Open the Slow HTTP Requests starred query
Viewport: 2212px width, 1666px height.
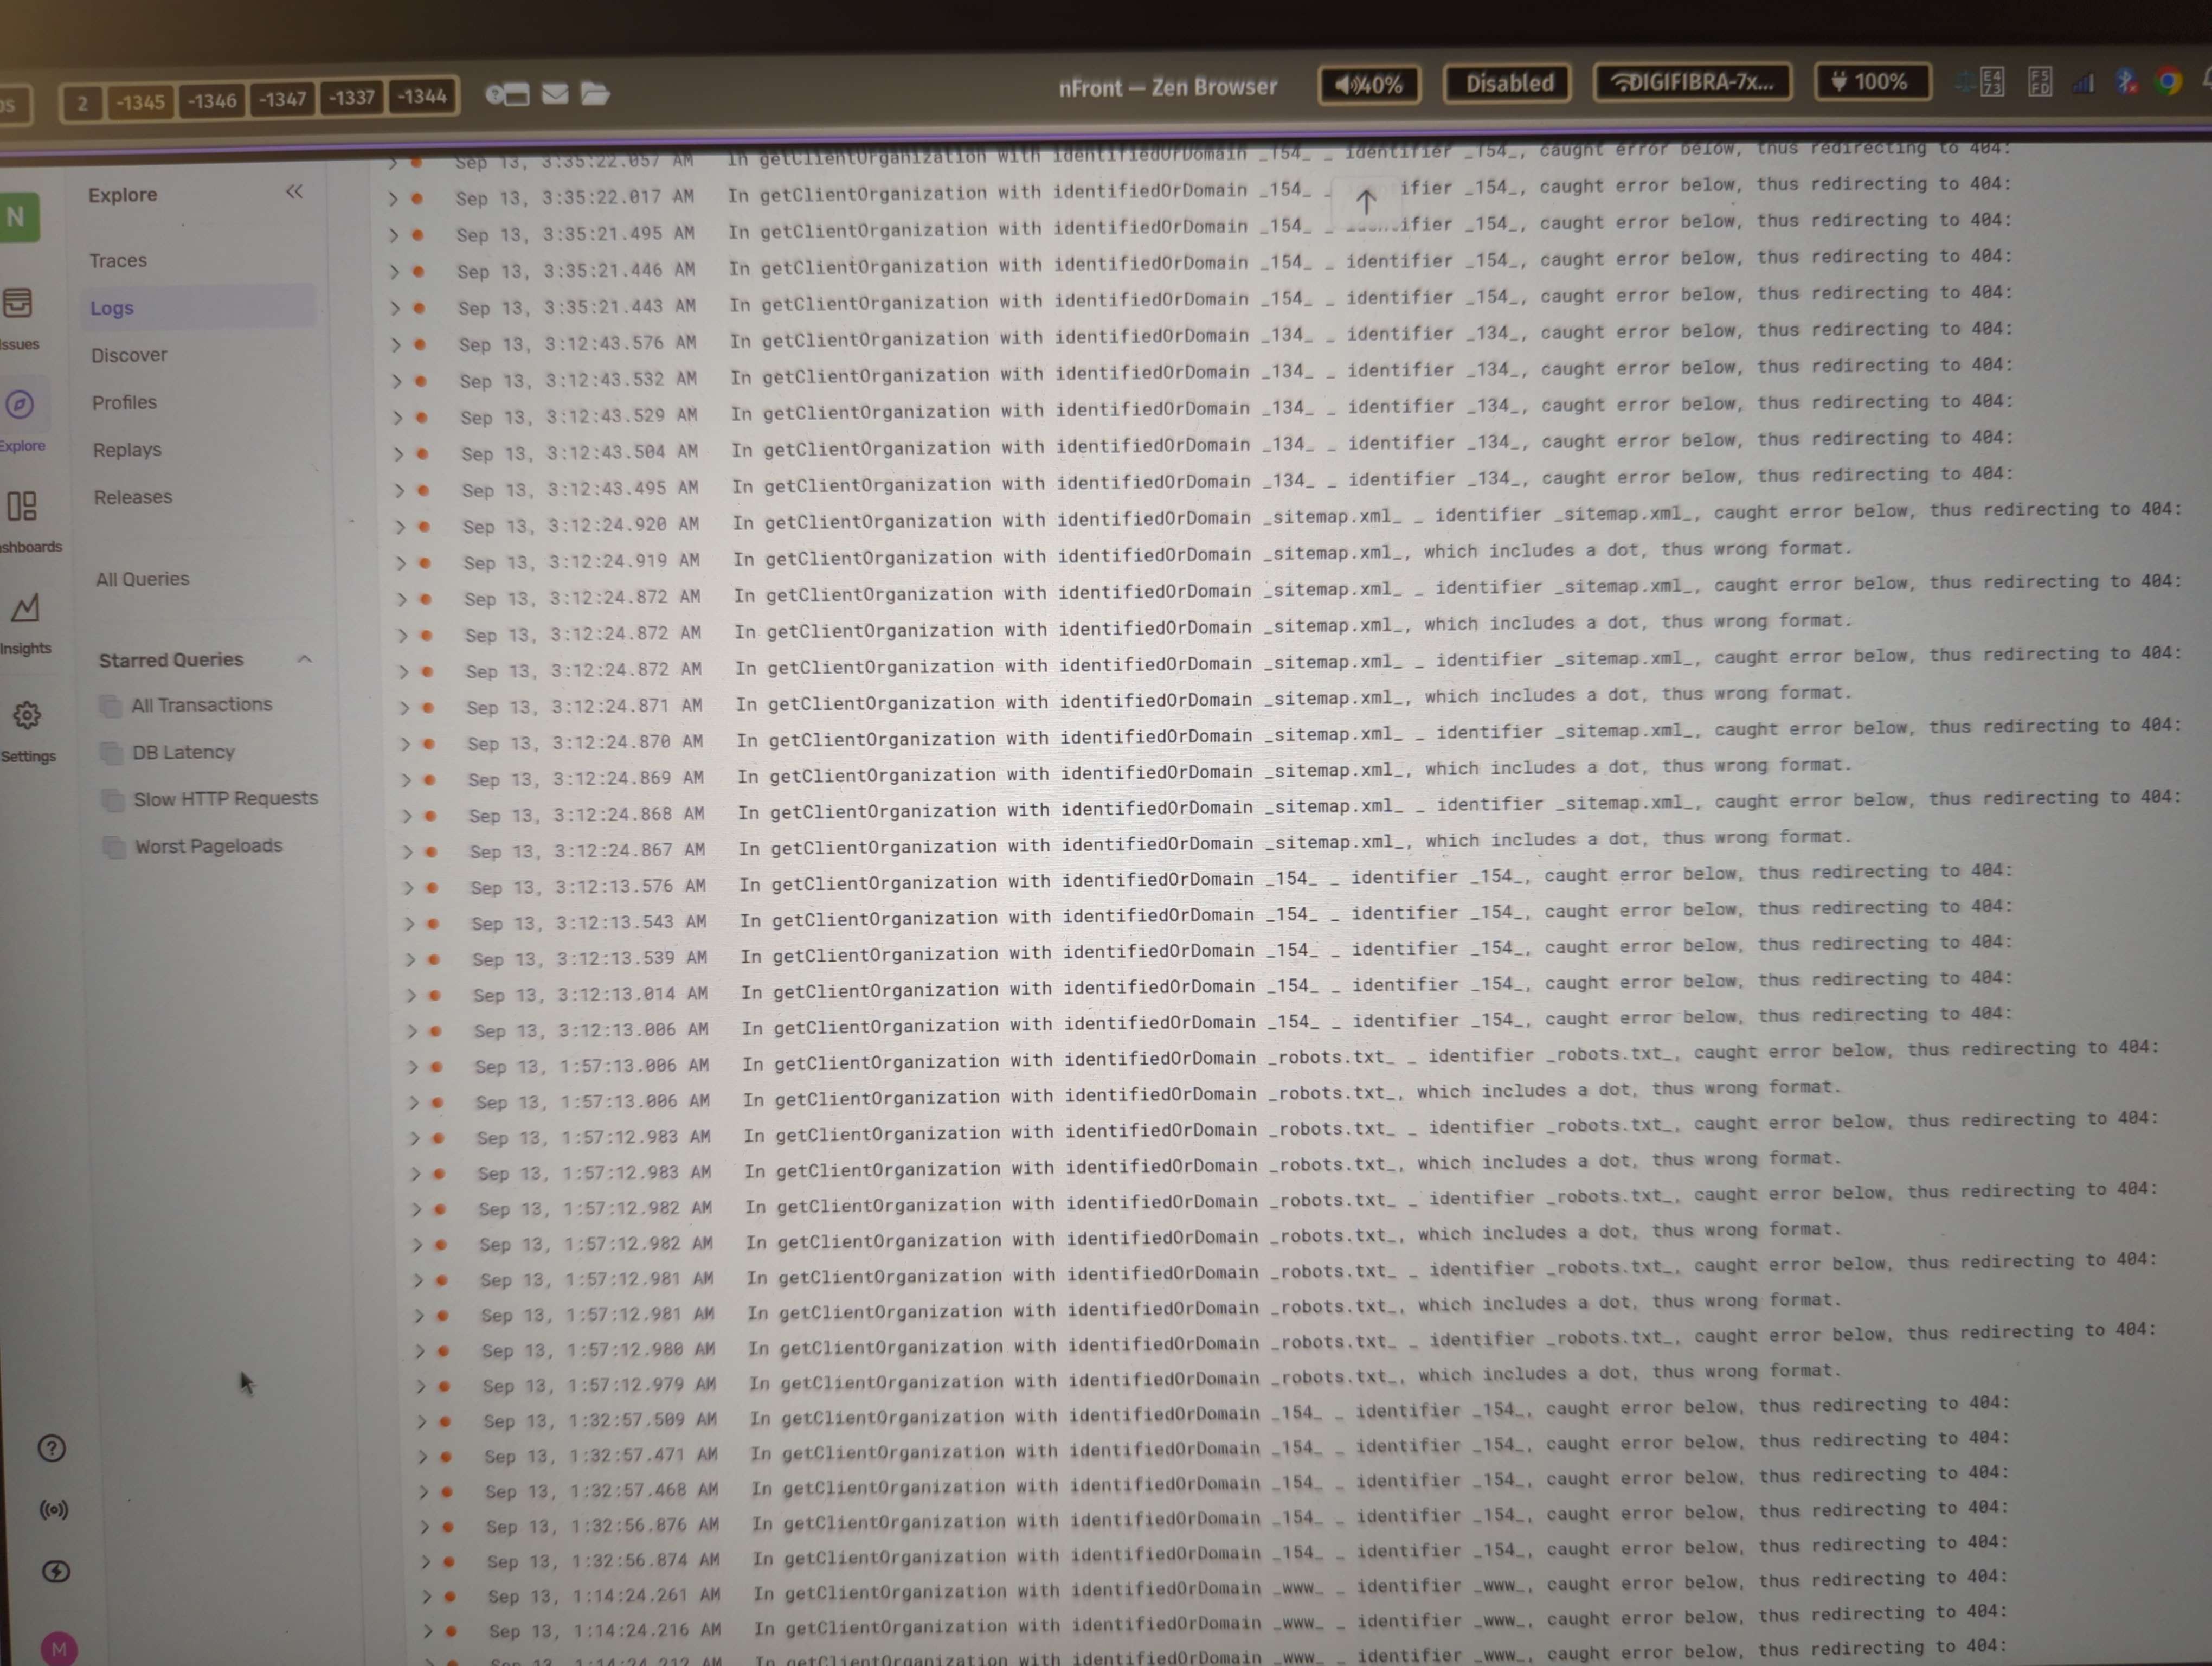(x=225, y=799)
